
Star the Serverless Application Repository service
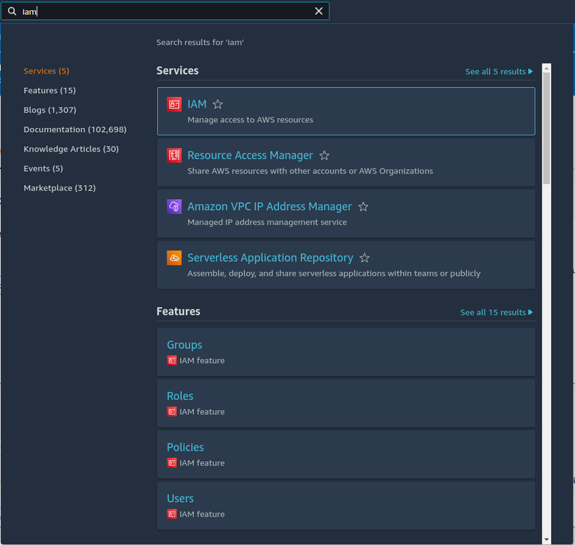pyautogui.click(x=364, y=258)
